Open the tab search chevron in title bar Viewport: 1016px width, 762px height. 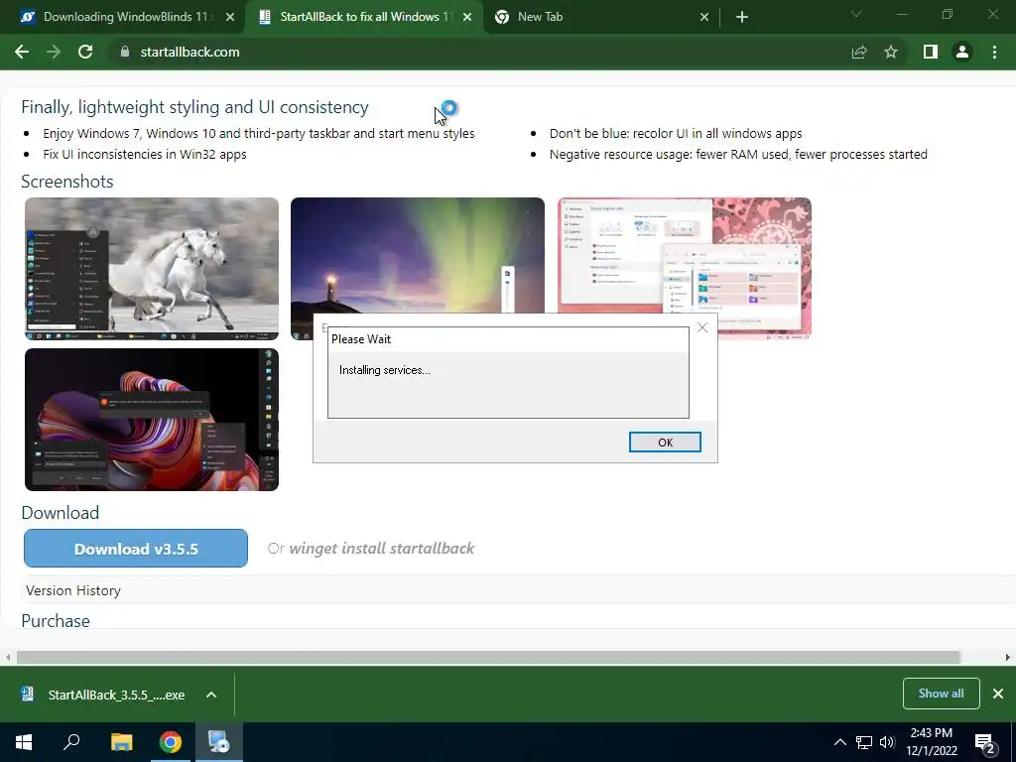[856, 14]
